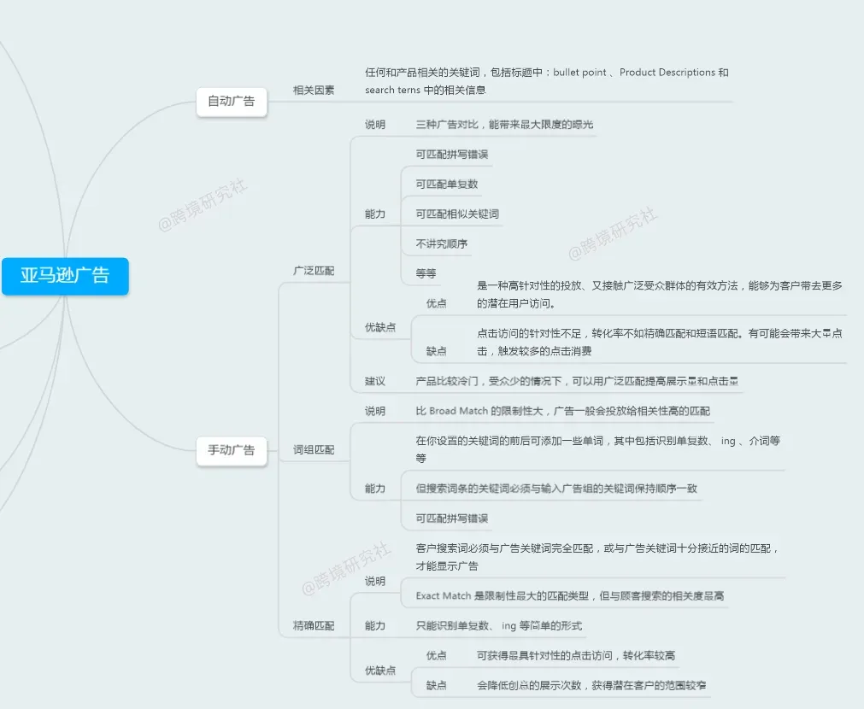Select the bullet point description text

(547, 81)
